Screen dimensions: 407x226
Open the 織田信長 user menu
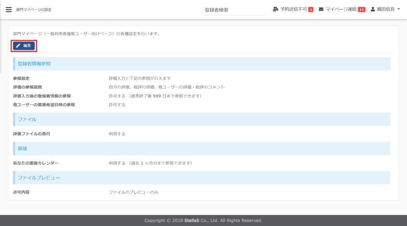tap(385, 9)
